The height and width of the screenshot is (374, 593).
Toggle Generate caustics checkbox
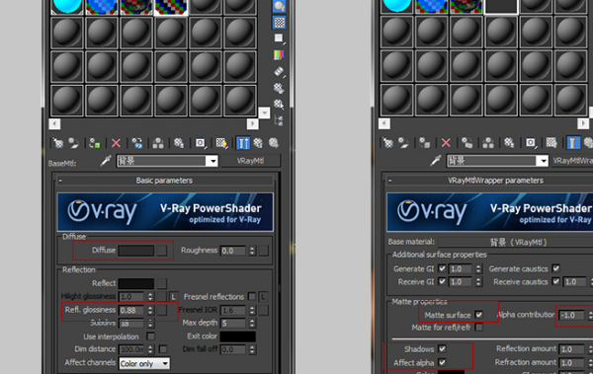555,268
